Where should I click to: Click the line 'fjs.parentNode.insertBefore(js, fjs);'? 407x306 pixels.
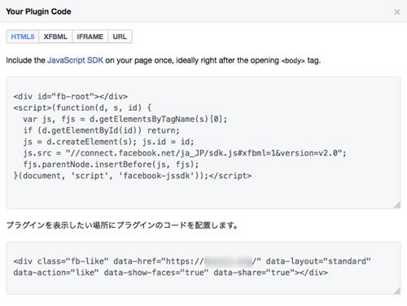111,164
